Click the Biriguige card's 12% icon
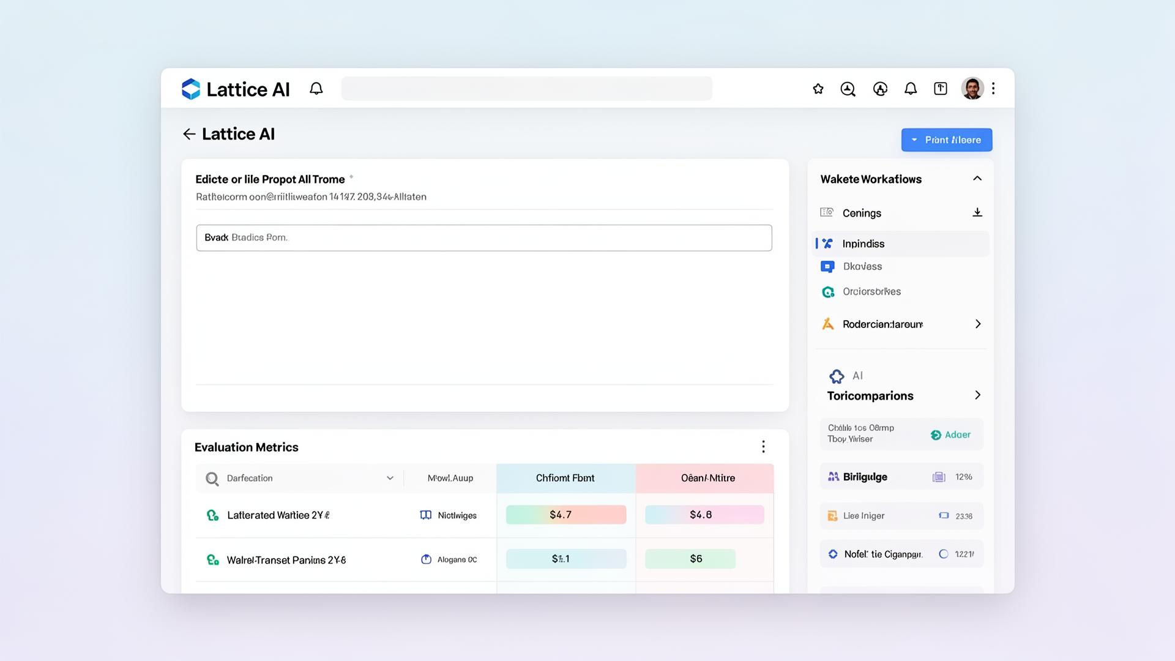This screenshot has height=661, width=1175. point(939,477)
